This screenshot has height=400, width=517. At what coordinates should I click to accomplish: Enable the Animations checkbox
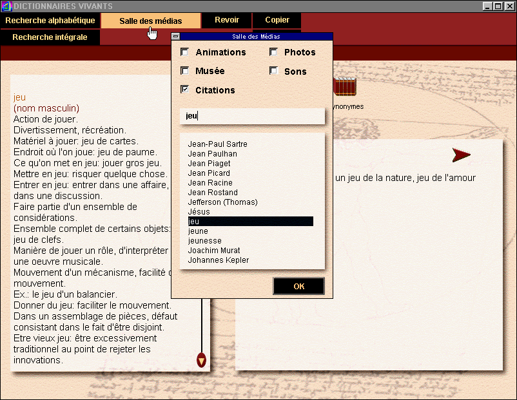184,52
